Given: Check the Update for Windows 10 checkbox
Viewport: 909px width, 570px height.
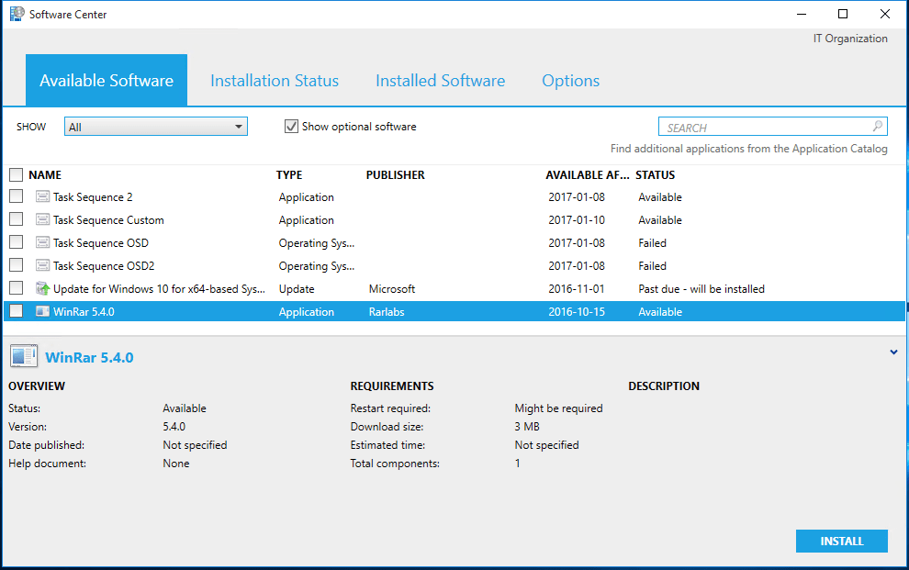Looking at the screenshot, I should click(x=17, y=288).
